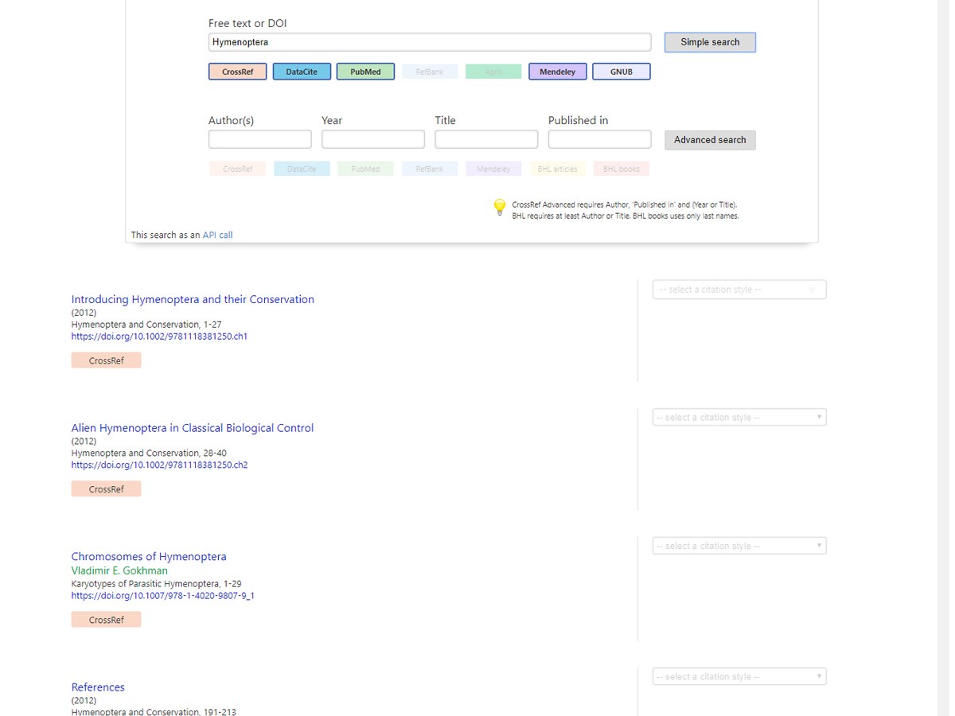Click the lightbulb hint icon
Screen dimensions: 955x716
pos(500,208)
